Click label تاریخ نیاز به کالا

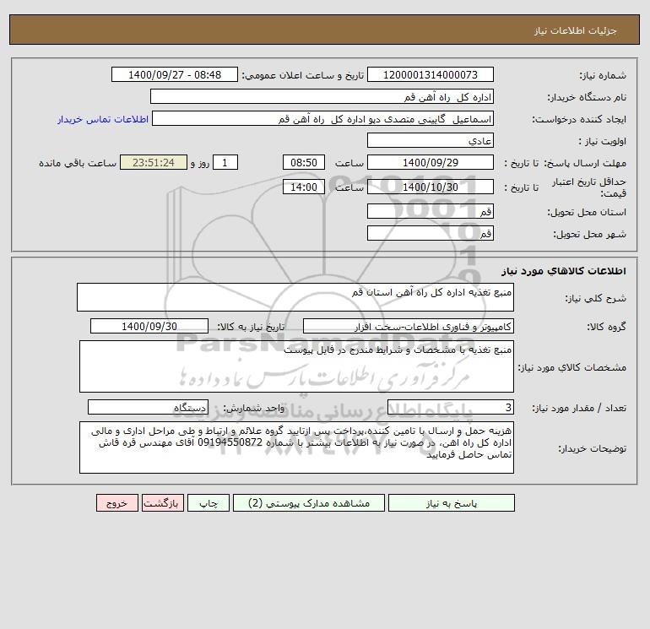coord(252,327)
